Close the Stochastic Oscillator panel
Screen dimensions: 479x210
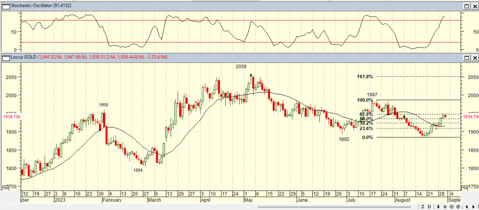point(475,6)
